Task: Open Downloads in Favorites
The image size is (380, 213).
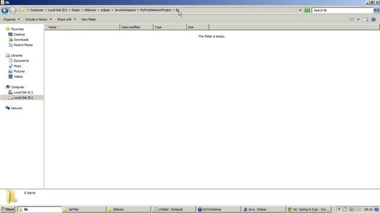Action: pos(21,40)
